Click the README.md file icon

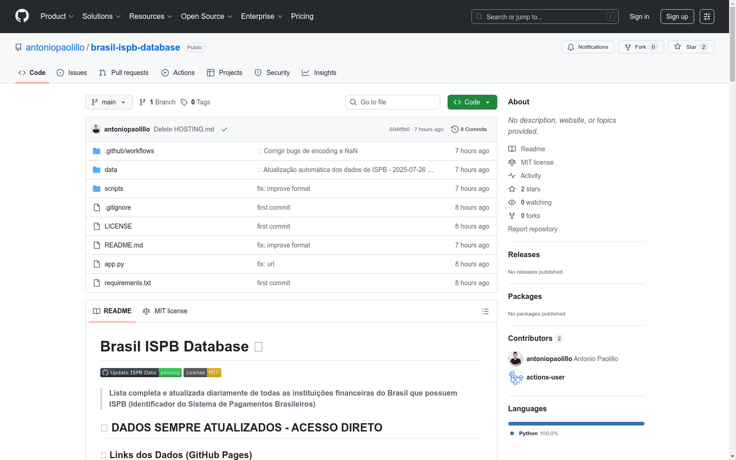pos(97,245)
